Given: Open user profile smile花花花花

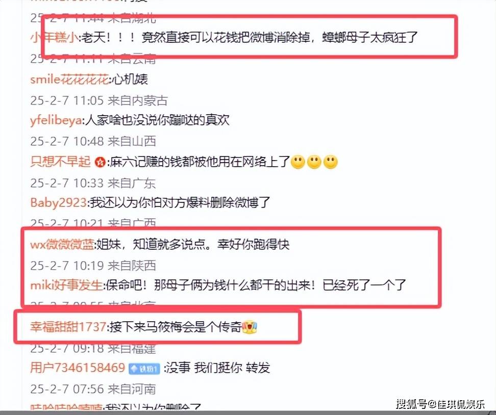Looking at the screenshot, I should 69,79.
